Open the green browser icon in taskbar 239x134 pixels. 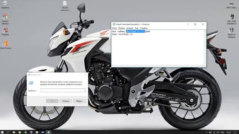[x=19, y=132]
